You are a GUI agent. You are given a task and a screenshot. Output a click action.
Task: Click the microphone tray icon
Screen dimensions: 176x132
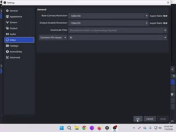150,128
